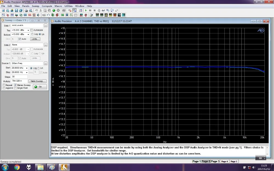This screenshot has height=171, width=274.
Task: Click the Table Sweep button
Action: (38, 81)
